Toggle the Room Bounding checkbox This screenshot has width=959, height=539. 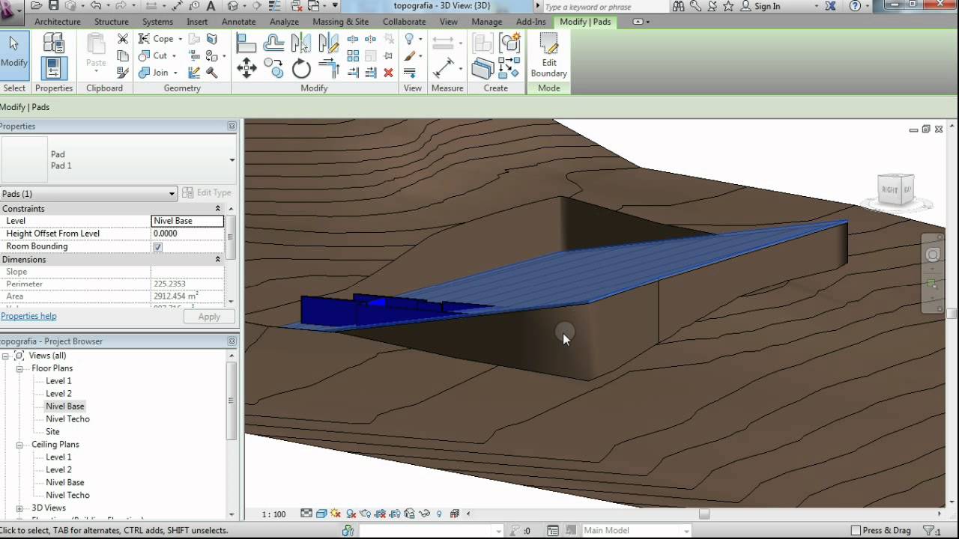(158, 246)
